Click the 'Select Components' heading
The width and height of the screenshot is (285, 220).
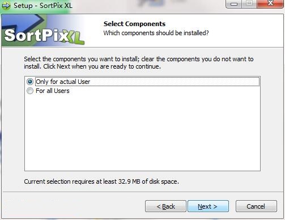point(134,24)
